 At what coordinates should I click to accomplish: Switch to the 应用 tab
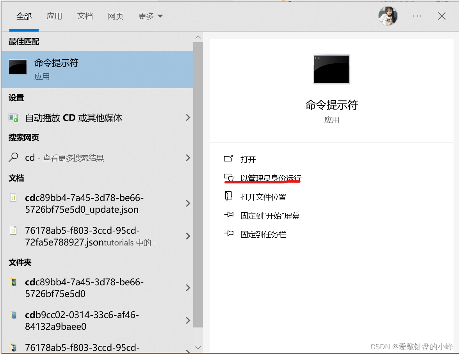55,16
